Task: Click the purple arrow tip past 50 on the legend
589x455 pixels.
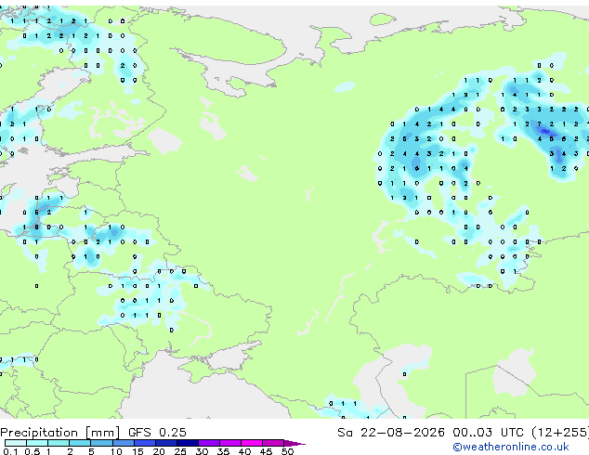Action: [294, 444]
